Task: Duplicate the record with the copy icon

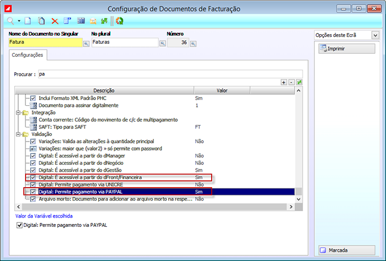Action: coord(41,21)
